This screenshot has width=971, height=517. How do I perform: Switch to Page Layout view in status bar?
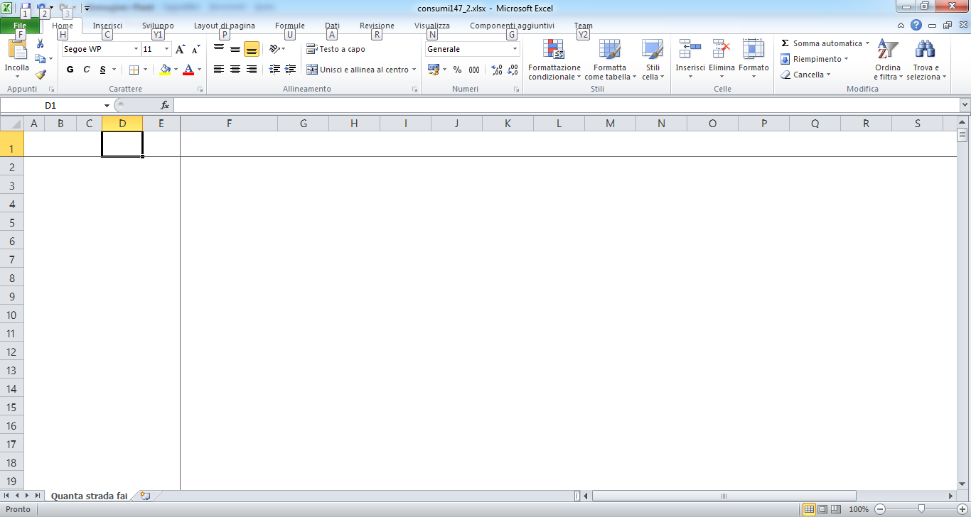[x=822, y=509]
